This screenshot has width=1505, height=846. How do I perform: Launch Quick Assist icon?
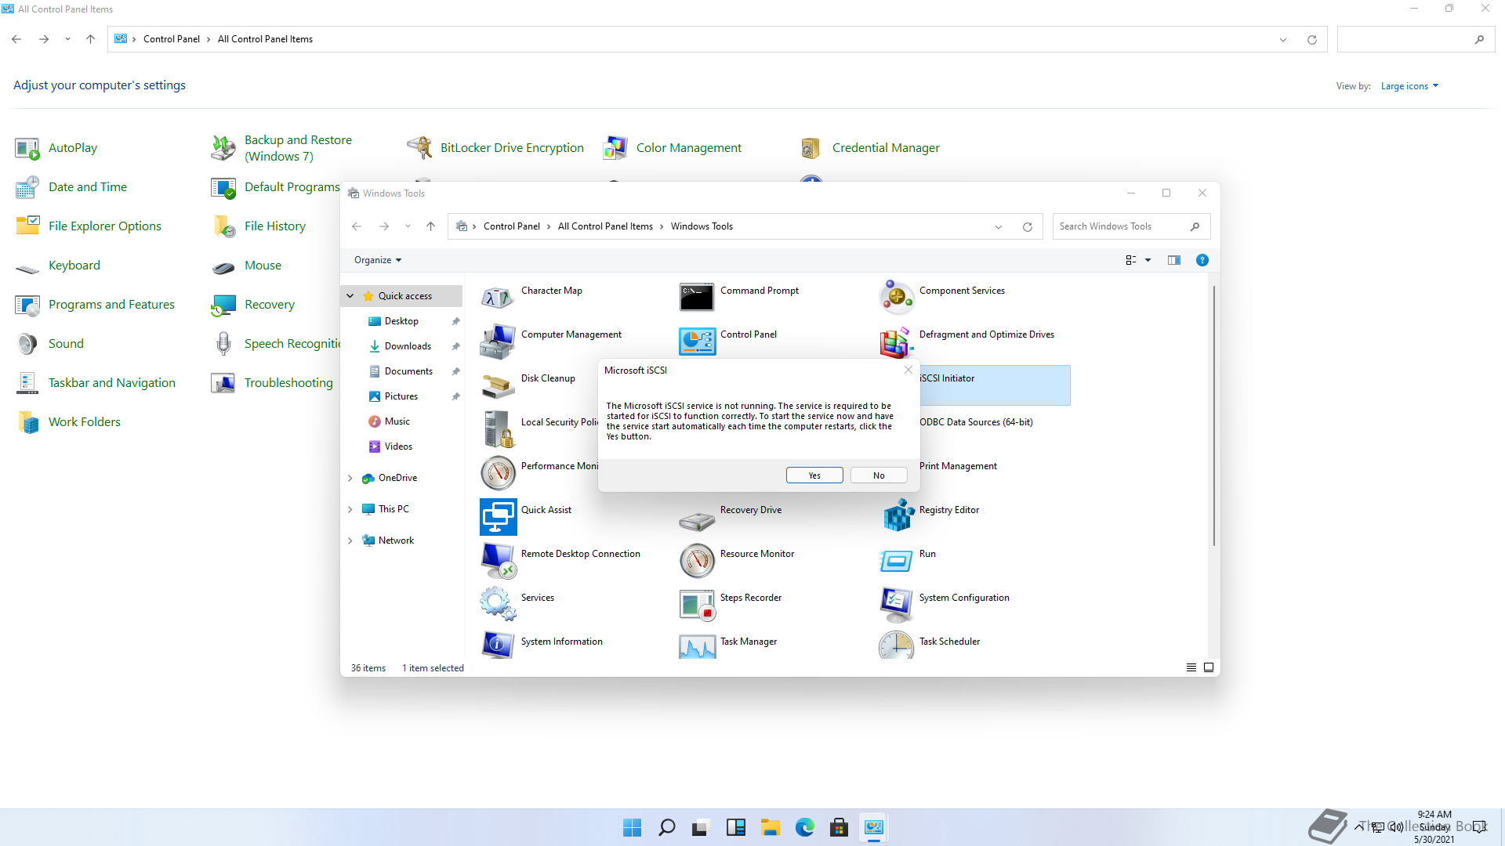(x=498, y=517)
